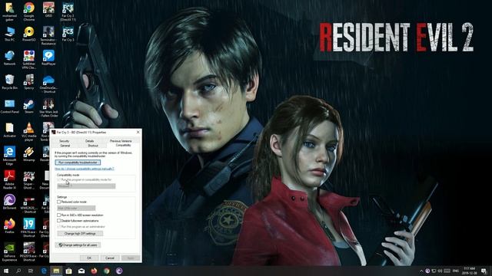492x276 pixels.
Task: Open RealPlayer from the desktop
Action: click(x=48, y=58)
